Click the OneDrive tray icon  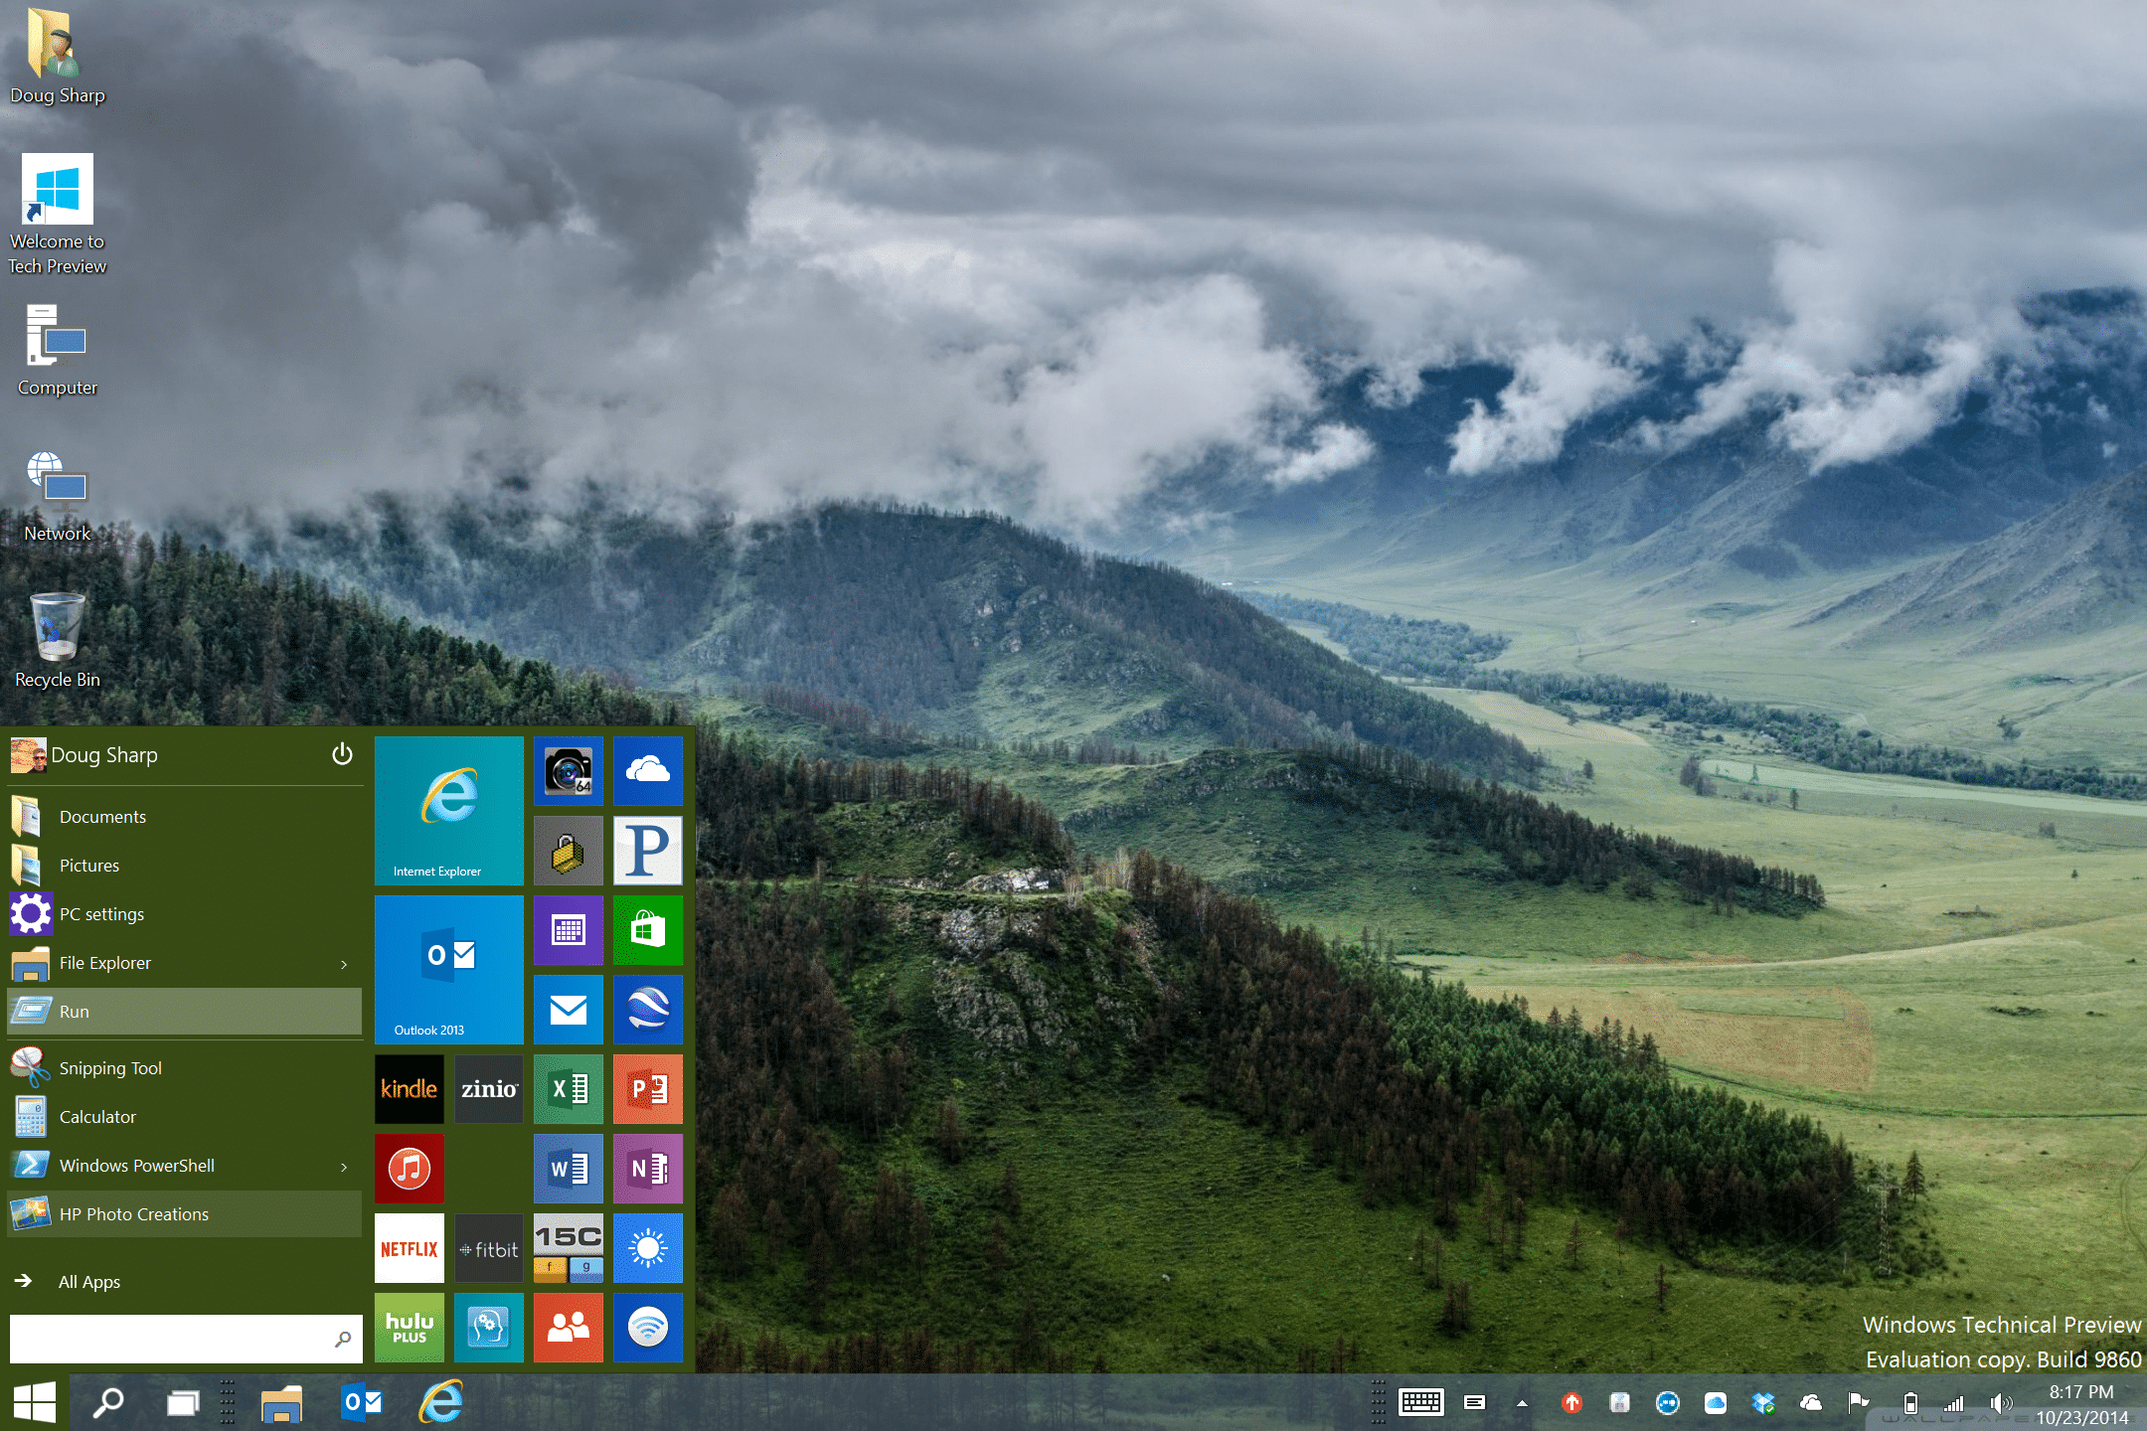click(x=1811, y=1402)
